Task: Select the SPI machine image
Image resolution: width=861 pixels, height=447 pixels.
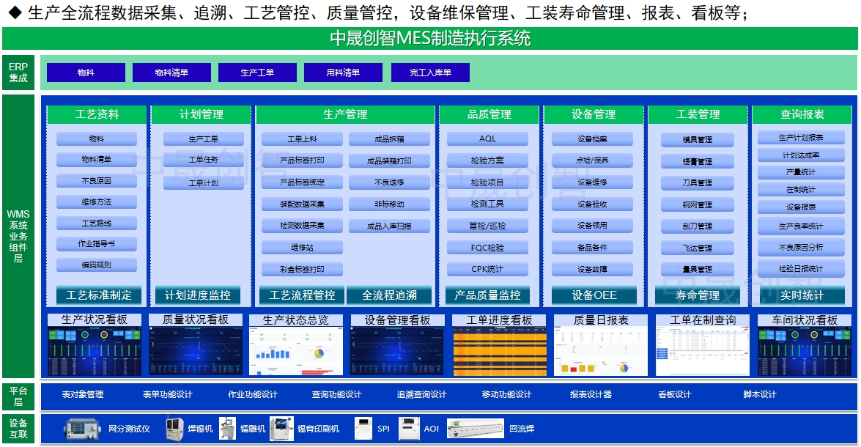Action: [363, 429]
